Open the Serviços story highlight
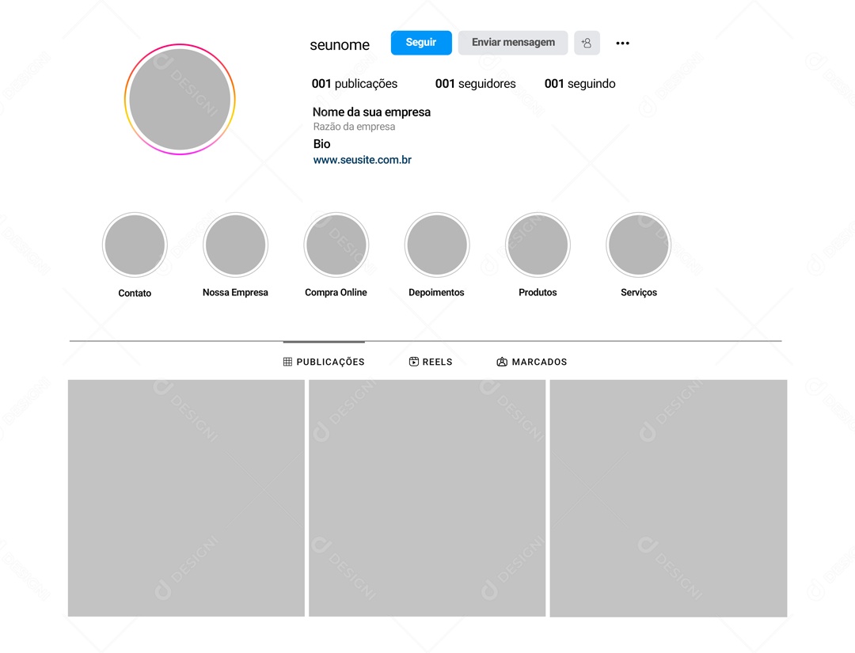 [x=638, y=245]
